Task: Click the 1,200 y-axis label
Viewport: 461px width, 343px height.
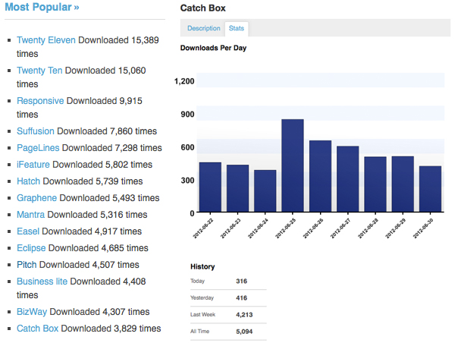Action: click(184, 81)
